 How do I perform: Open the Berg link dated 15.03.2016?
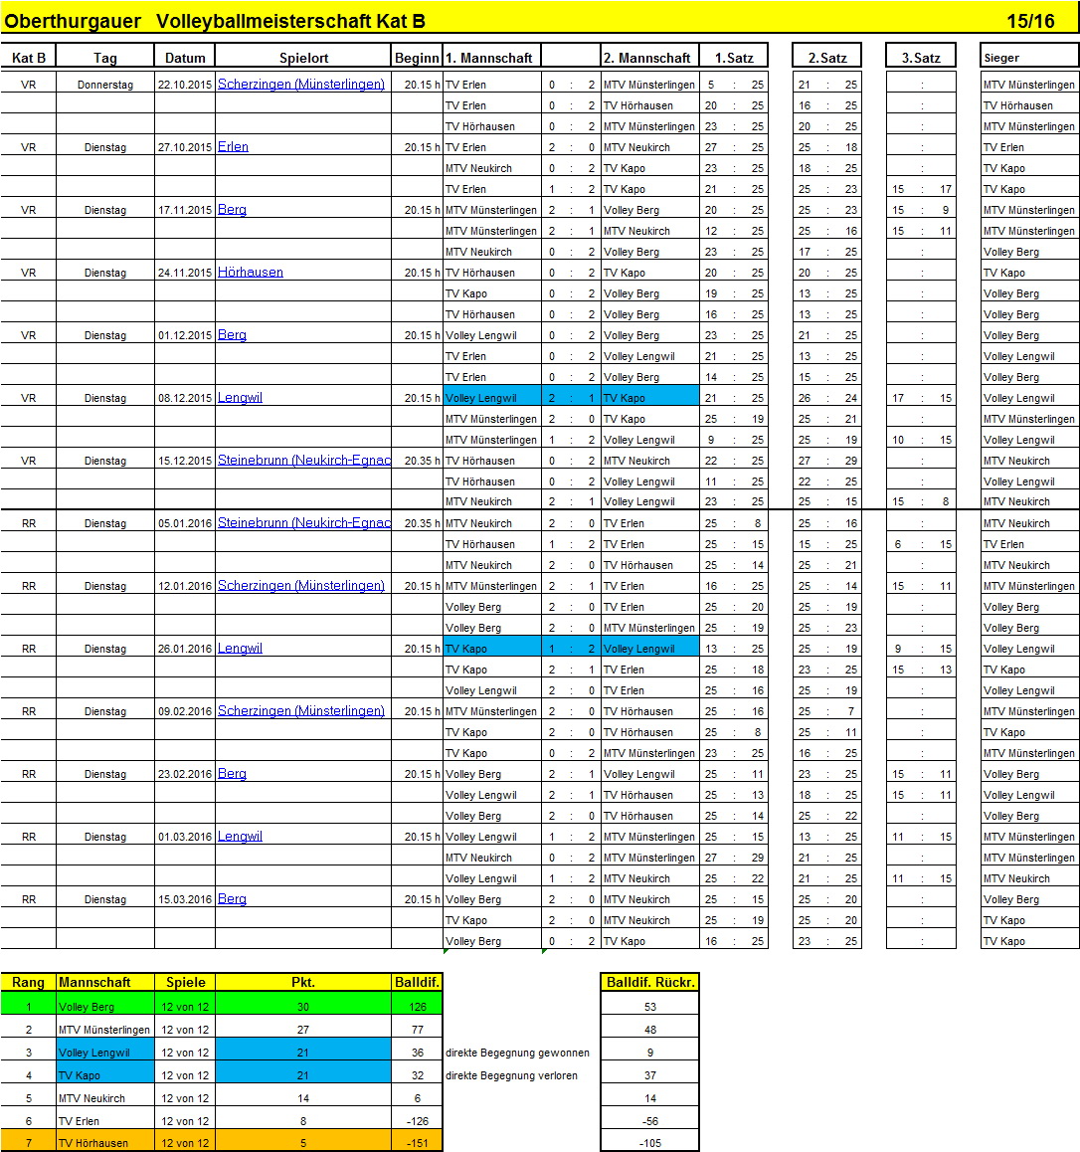pos(232,899)
